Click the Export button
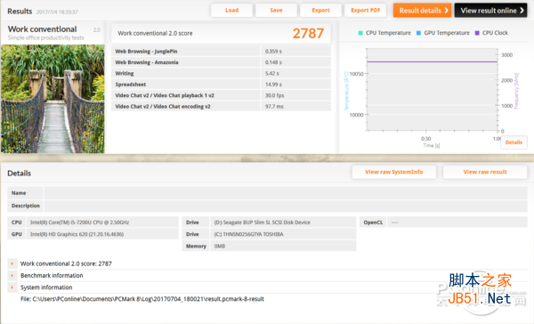Screen dimensions: 534x324 320,10
